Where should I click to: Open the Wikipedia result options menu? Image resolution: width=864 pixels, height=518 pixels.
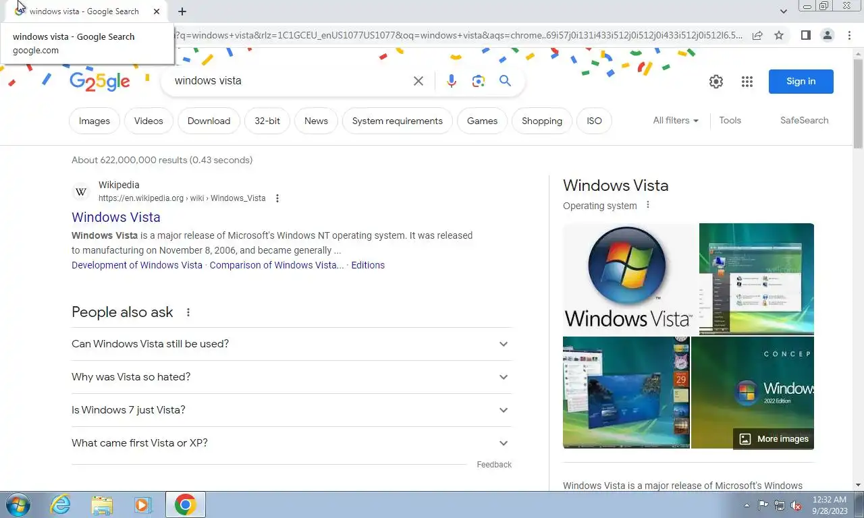pos(277,198)
